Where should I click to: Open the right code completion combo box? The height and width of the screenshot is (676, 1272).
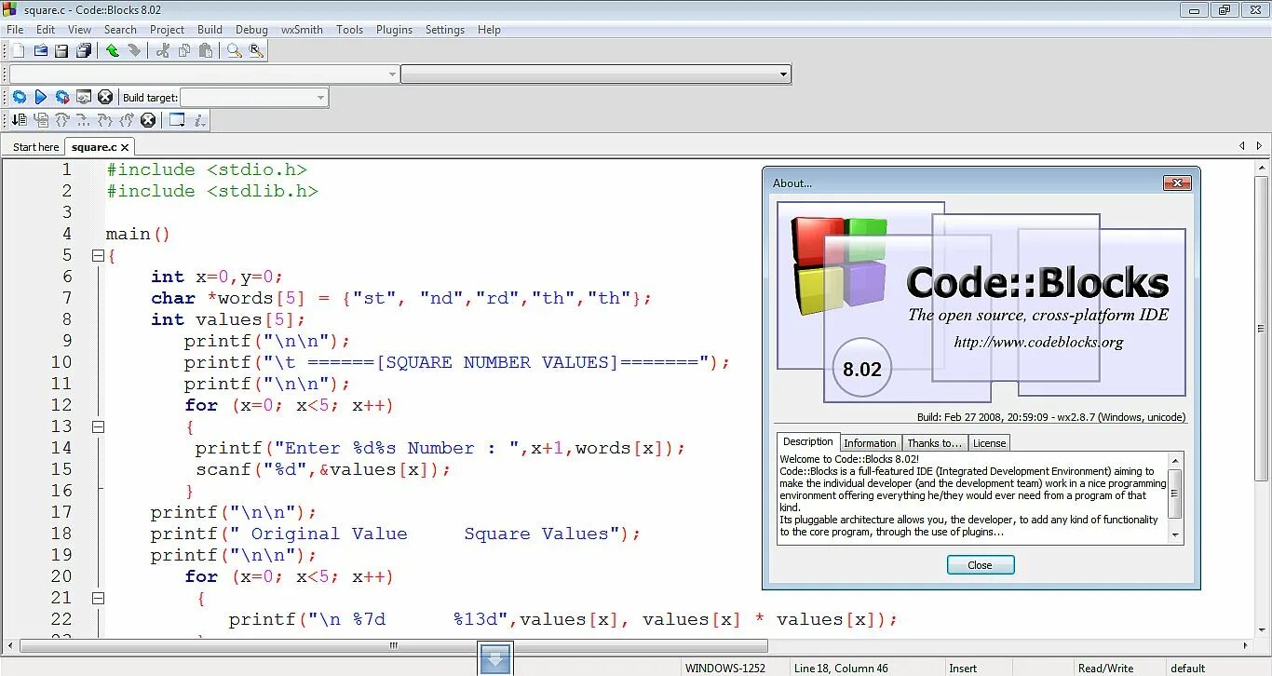(x=596, y=74)
